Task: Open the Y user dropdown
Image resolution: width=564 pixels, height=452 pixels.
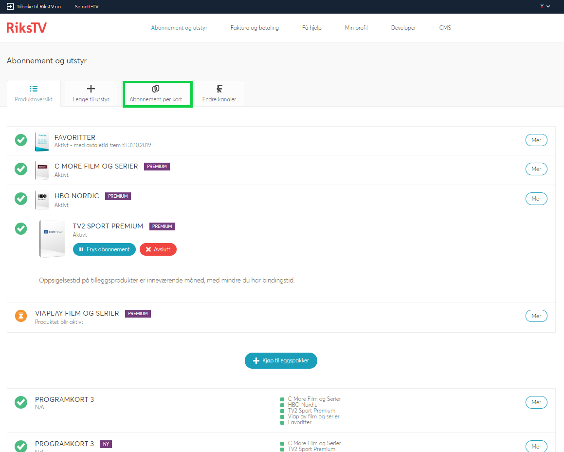Action: click(545, 6)
